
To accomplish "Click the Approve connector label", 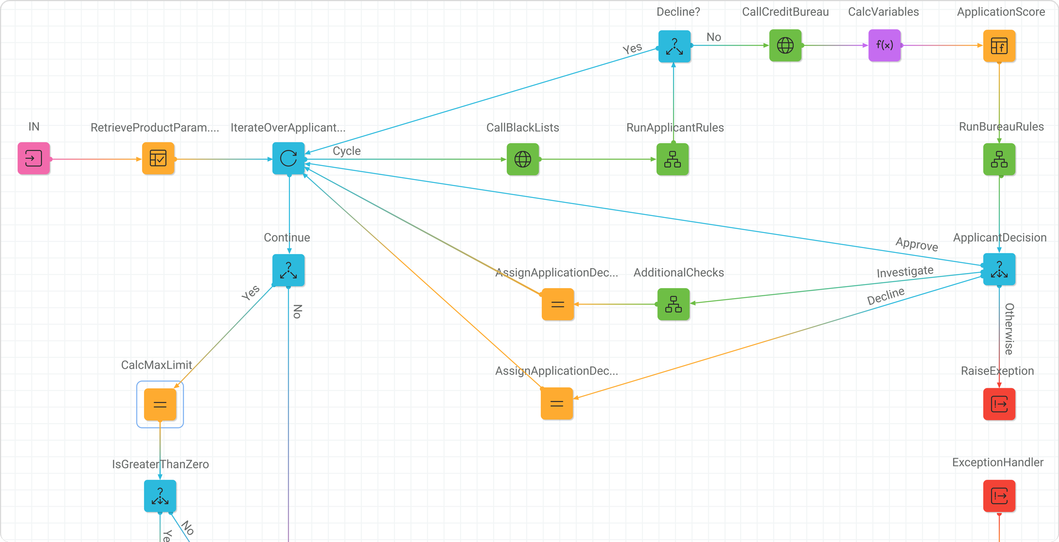I will coord(917,244).
